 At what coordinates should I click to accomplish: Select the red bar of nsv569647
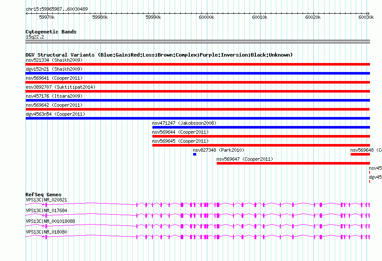point(293,163)
